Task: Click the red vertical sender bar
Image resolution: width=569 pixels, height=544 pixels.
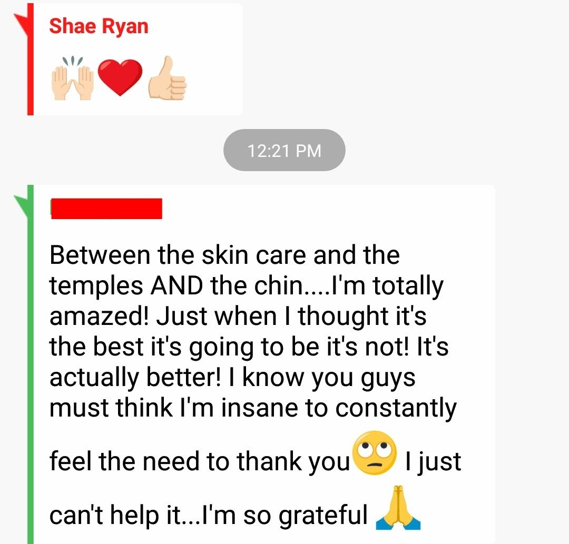Action: tap(31, 59)
